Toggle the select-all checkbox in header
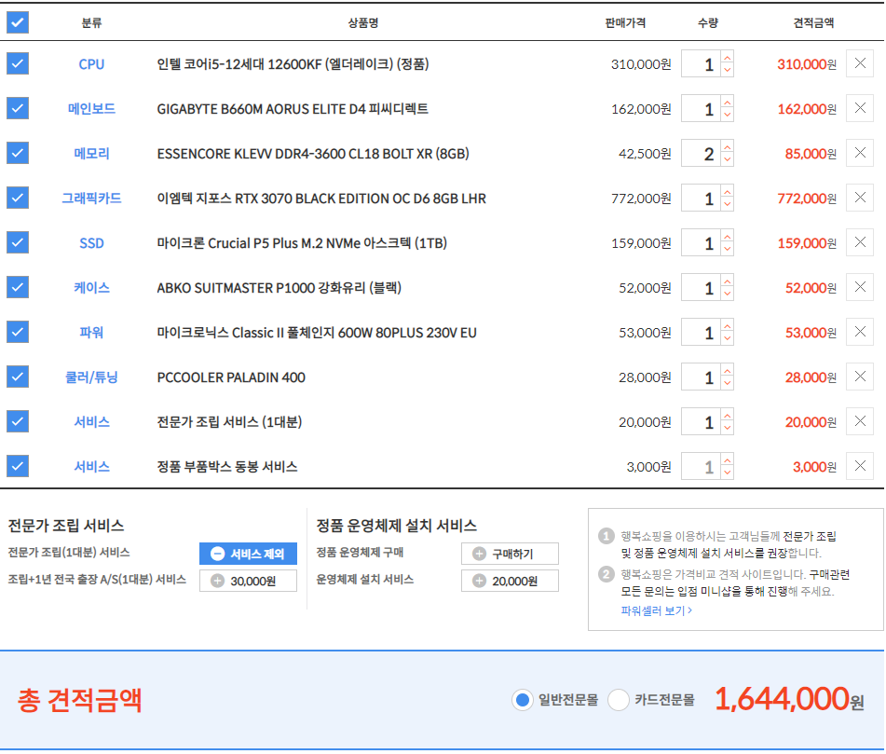This screenshot has width=886, height=754. pos(18,22)
